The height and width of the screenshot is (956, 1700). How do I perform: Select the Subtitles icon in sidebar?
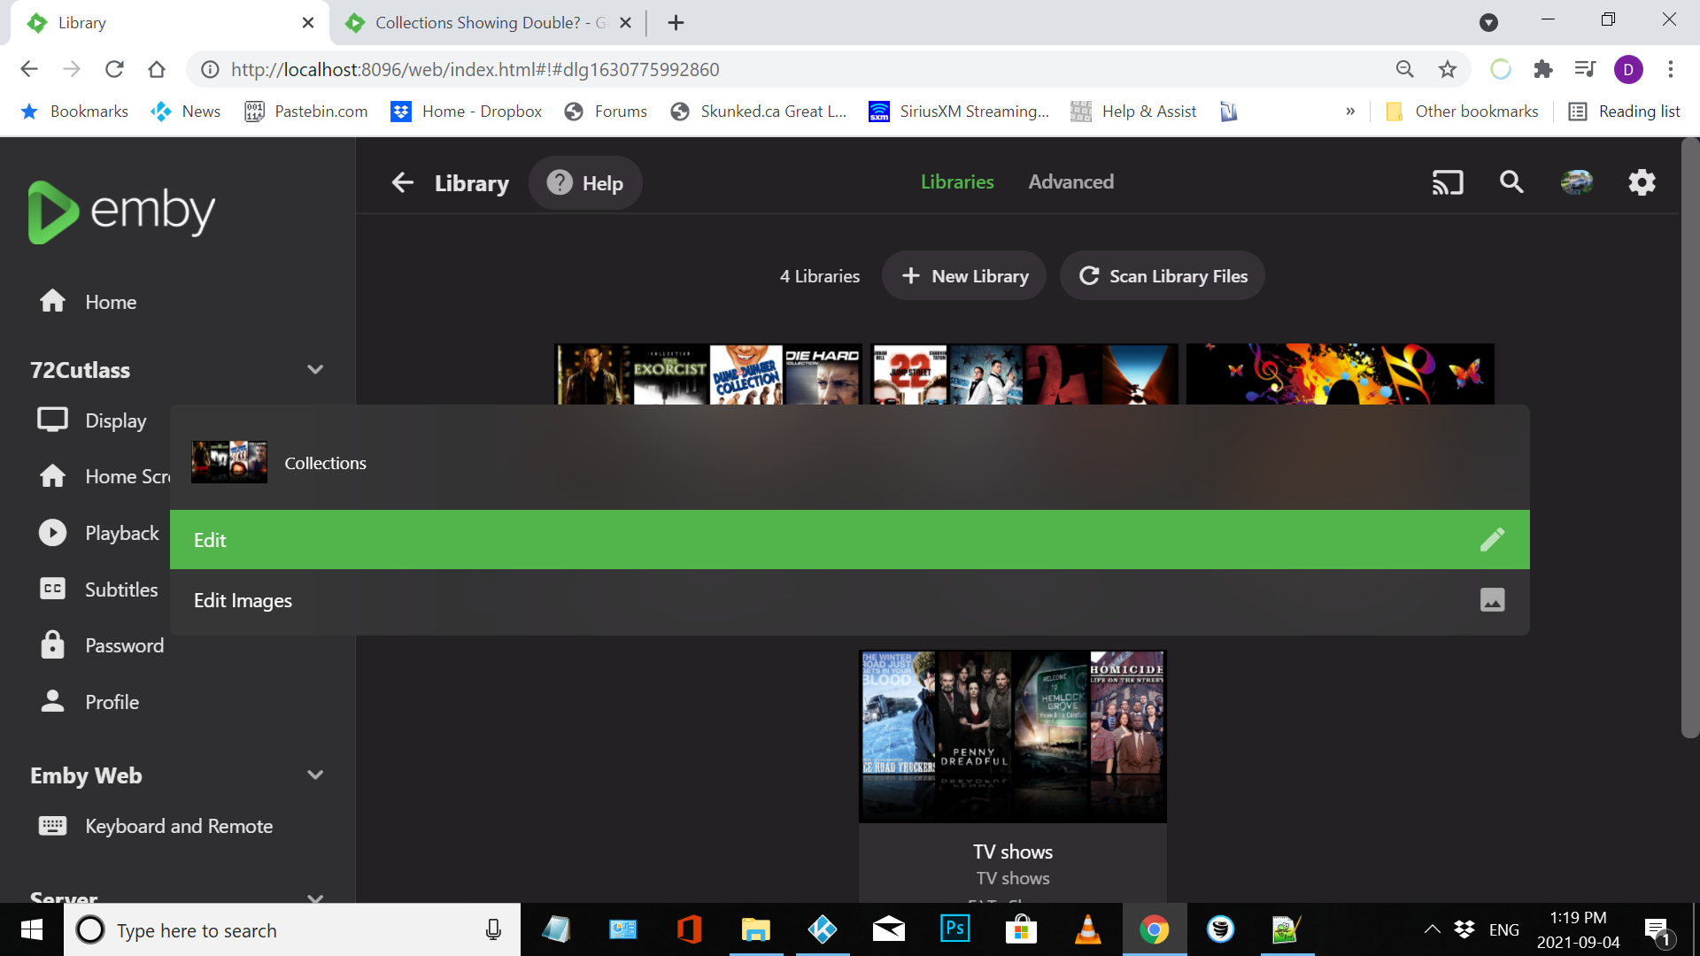(52, 588)
